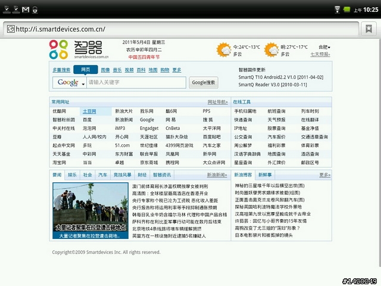Click the 京东商城 site link
Viewport: 381px width, 286px height.
(x=149, y=163)
